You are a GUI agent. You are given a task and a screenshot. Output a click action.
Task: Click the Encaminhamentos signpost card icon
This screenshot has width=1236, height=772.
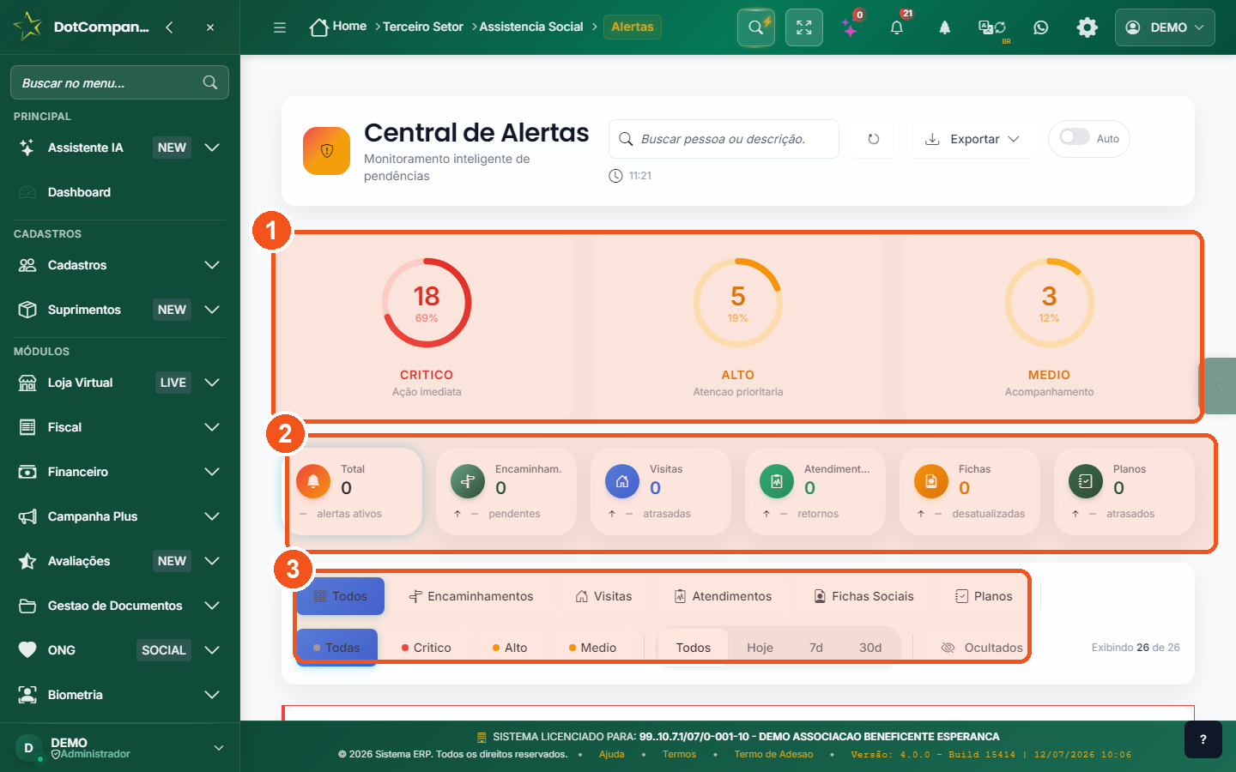pos(468,481)
